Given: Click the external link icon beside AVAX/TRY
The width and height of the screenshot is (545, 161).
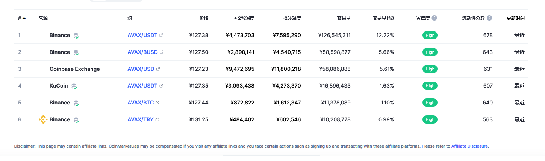Looking at the screenshot, I should coord(157,119).
